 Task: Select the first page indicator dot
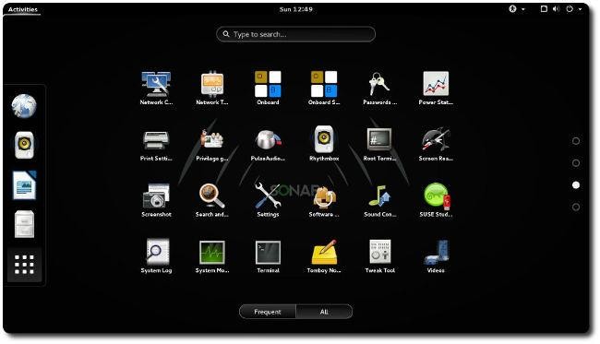pyautogui.click(x=575, y=141)
